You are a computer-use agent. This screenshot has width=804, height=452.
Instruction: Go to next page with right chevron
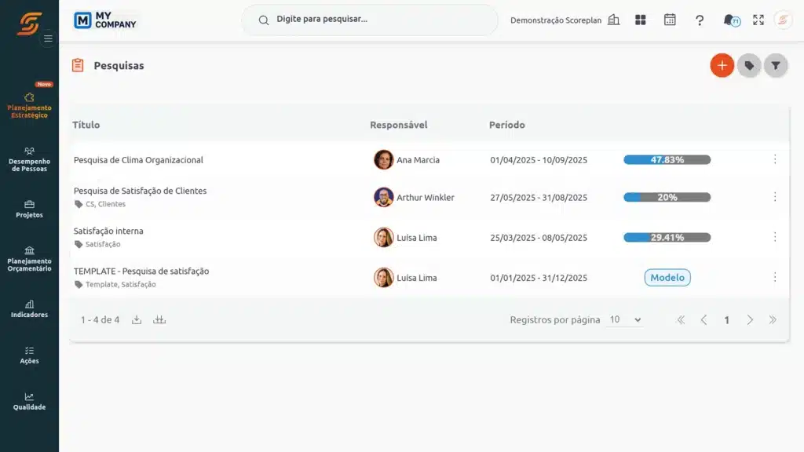(x=750, y=320)
